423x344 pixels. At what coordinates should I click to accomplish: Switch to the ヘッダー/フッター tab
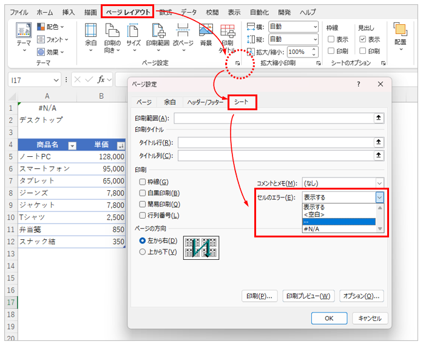coord(205,102)
